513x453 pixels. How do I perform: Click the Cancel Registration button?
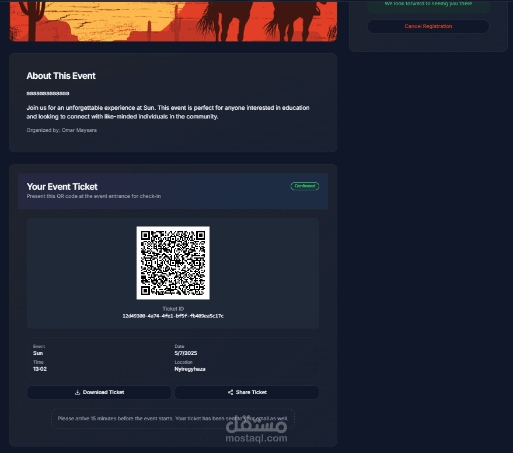(x=428, y=26)
